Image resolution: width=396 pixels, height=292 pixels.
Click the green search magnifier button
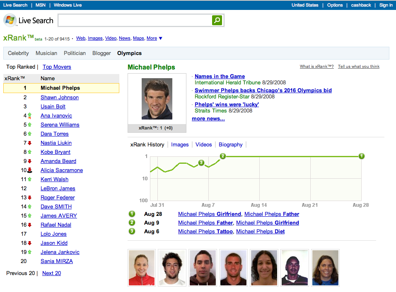tap(217, 20)
